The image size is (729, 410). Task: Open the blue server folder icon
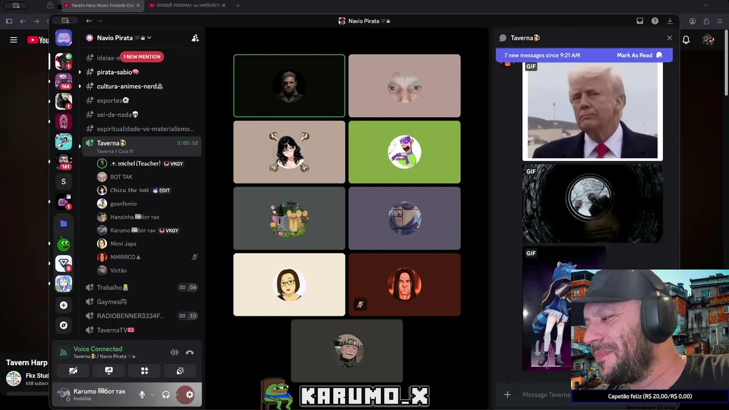(x=64, y=224)
